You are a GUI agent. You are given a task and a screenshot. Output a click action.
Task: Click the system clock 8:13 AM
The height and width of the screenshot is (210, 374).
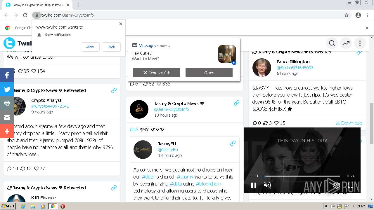(359, 206)
